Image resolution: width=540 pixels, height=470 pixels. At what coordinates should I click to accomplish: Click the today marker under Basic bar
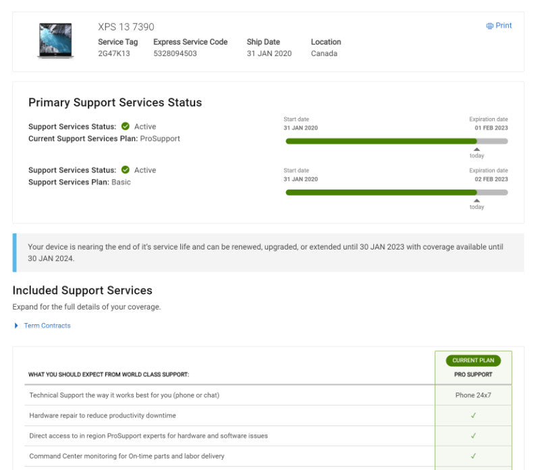point(477,204)
